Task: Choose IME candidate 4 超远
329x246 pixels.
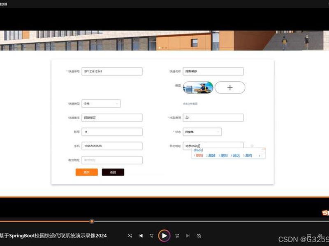Action: (235, 156)
